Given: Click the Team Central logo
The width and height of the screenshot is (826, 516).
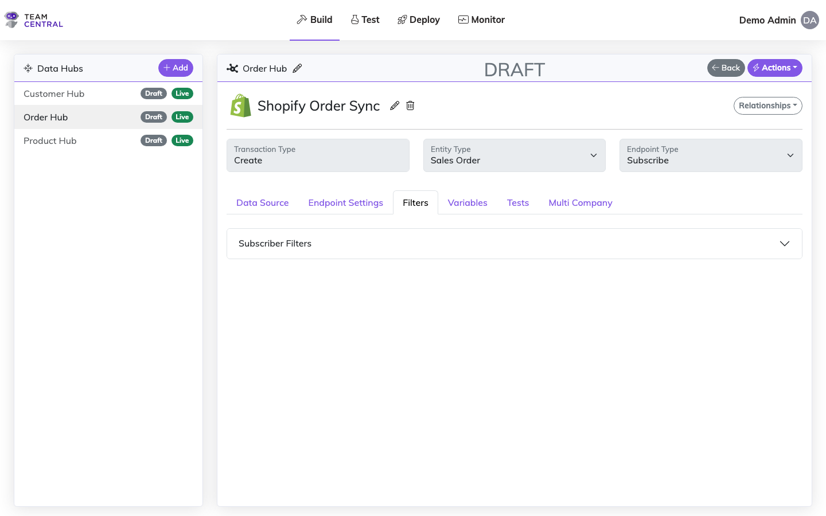Looking at the screenshot, I should pyautogui.click(x=33, y=19).
